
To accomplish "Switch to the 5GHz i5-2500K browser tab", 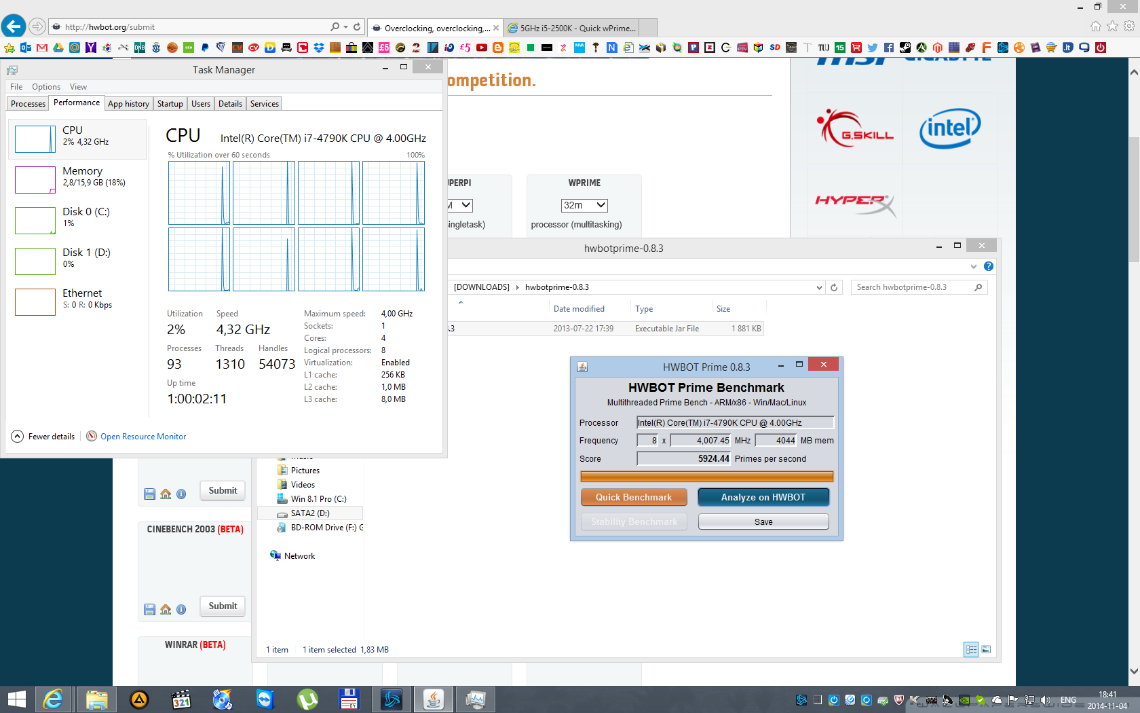I will [572, 28].
